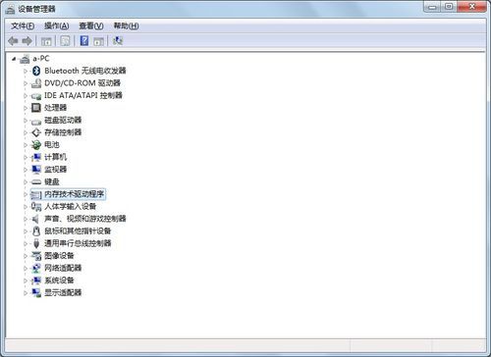Open the 操作(A) menu
The width and height of the screenshot is (491, 357).
tap(57, 25)
